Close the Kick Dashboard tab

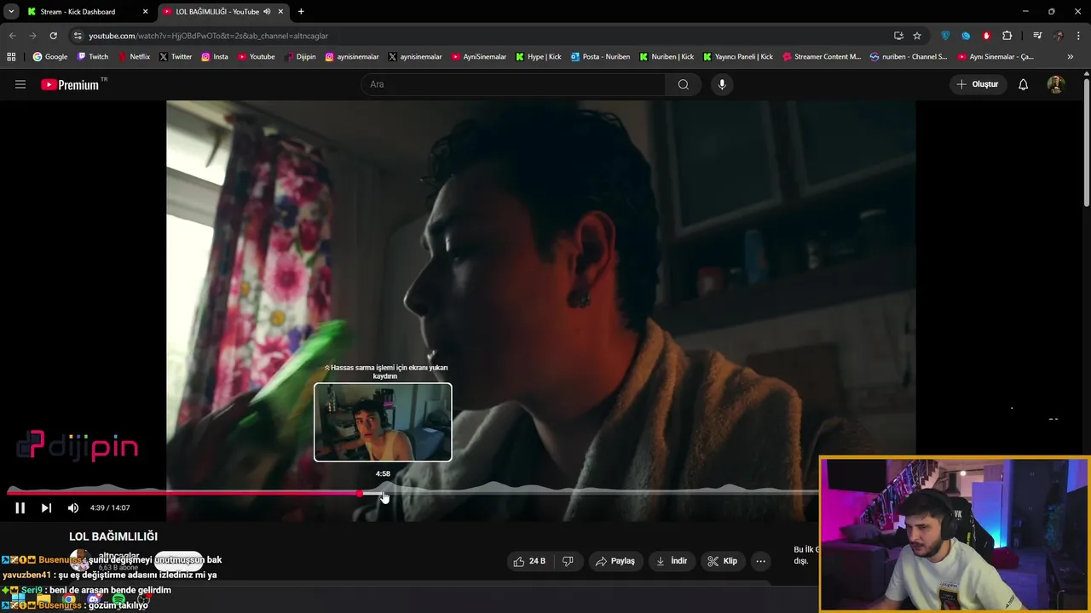tap(145, 11)
